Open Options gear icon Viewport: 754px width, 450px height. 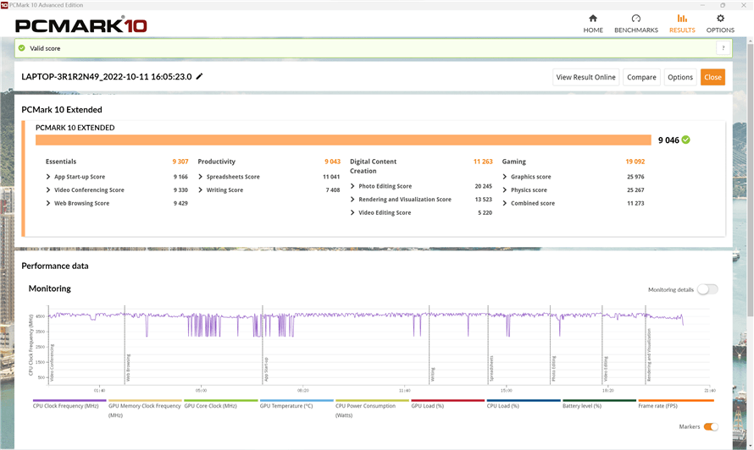point(720,19)
